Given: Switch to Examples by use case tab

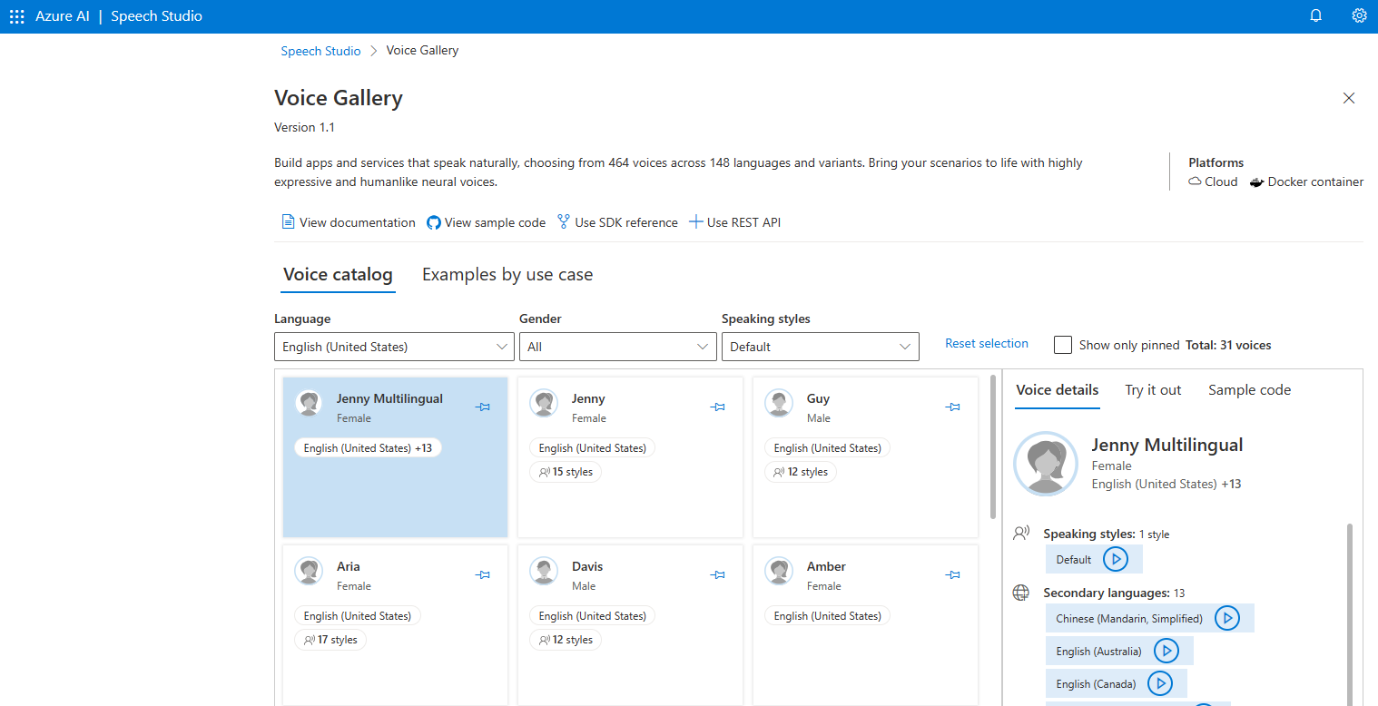Looking at the screenshot, I should tap(507, 274).
